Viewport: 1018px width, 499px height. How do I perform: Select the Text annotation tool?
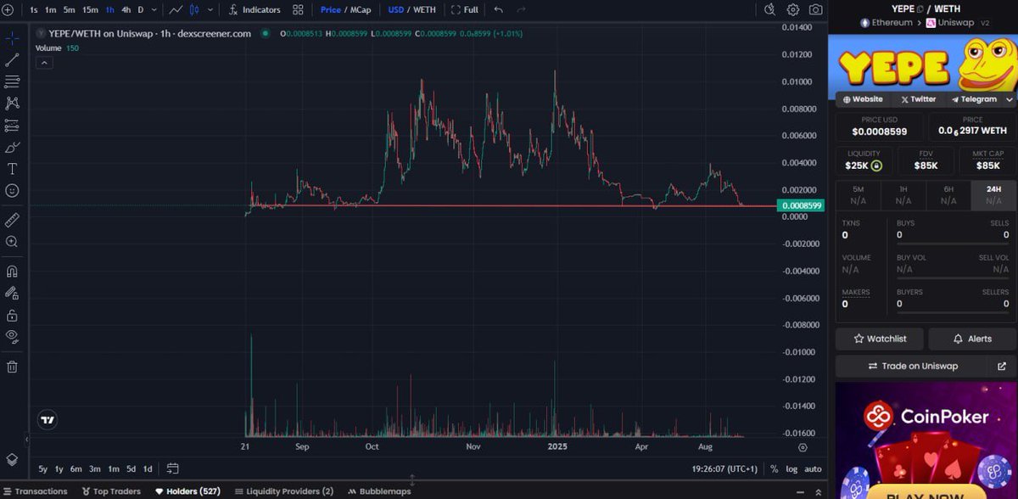(x=12, y=169)
